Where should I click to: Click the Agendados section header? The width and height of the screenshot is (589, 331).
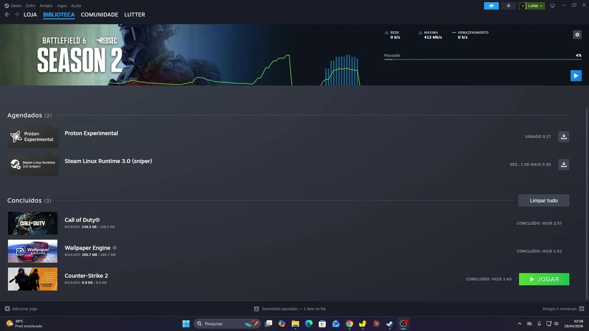click(x=29, y=115)
